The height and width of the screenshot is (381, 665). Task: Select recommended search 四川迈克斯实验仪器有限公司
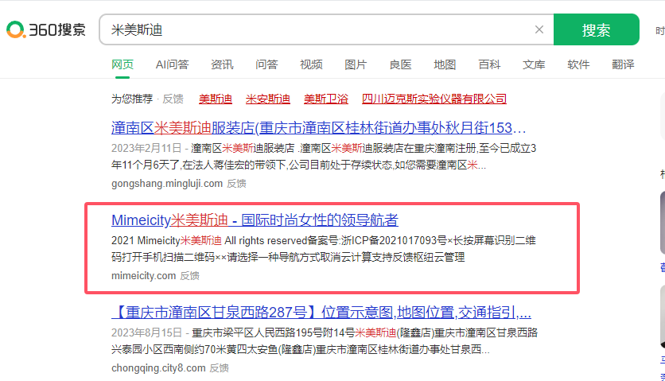tap(434, 99)
